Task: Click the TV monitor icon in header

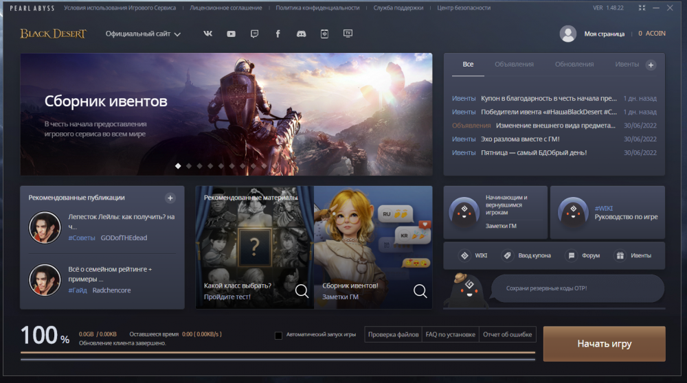Action: (x=348, y=33)
